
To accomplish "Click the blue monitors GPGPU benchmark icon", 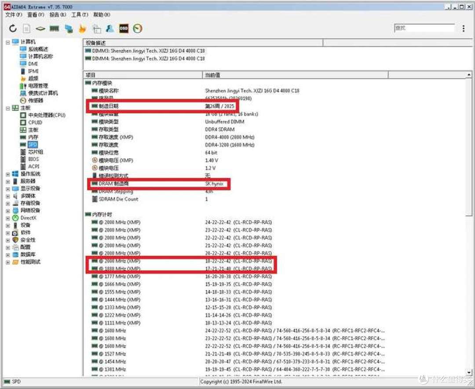I will click(x=69, y=29).
